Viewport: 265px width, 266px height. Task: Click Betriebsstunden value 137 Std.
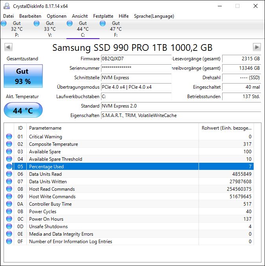click(242, 97)
